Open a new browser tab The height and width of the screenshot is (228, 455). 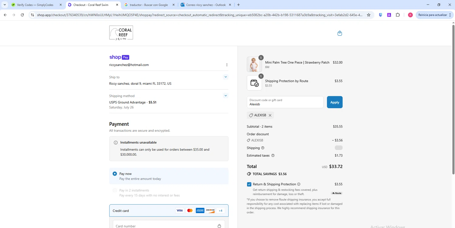click(x=238, y=5)
